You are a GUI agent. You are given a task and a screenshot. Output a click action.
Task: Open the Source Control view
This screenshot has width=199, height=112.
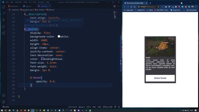tap(4, 20)
